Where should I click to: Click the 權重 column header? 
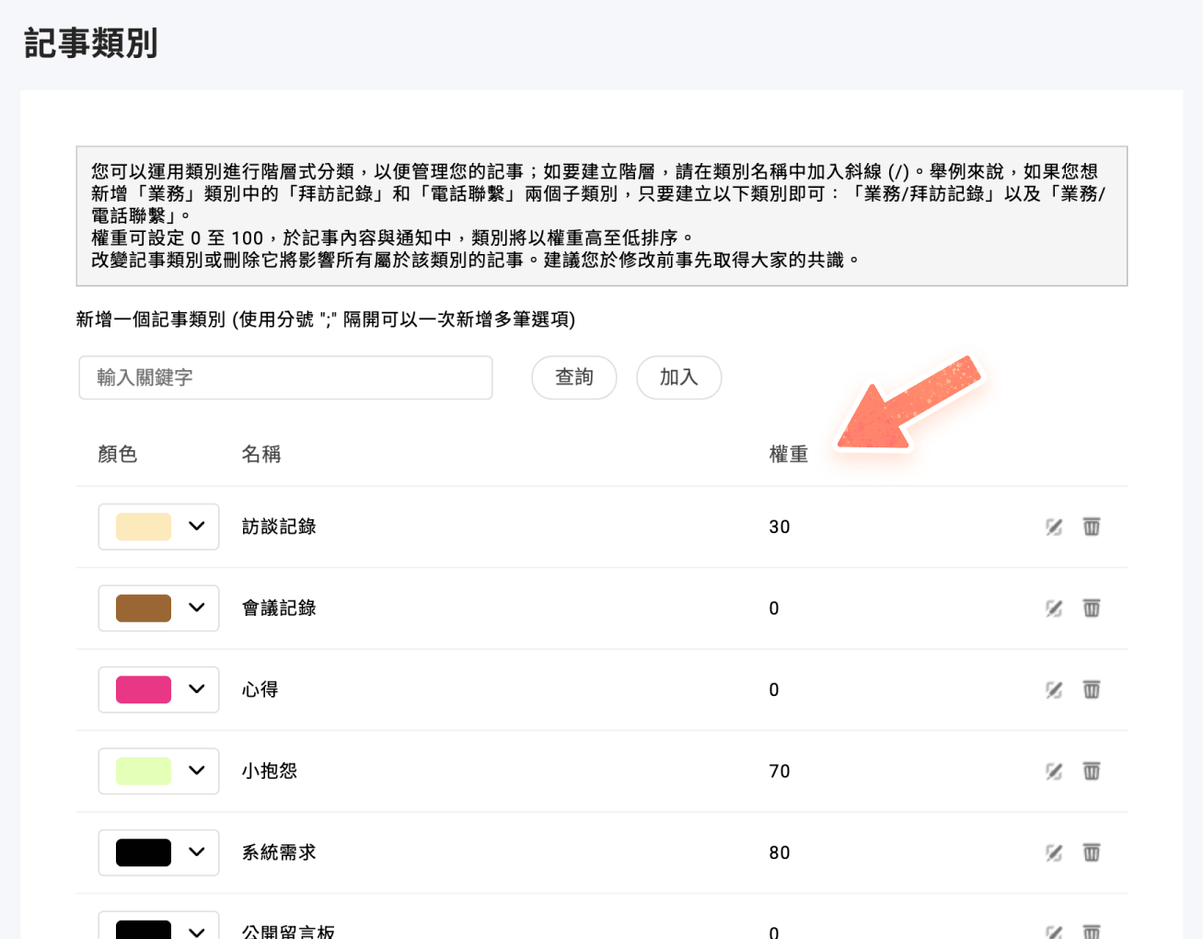coord(789,454)
